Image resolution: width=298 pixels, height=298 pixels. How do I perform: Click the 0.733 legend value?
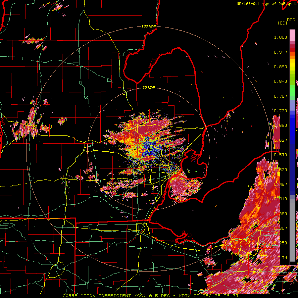pyautogui.click(x=280, y=111)
